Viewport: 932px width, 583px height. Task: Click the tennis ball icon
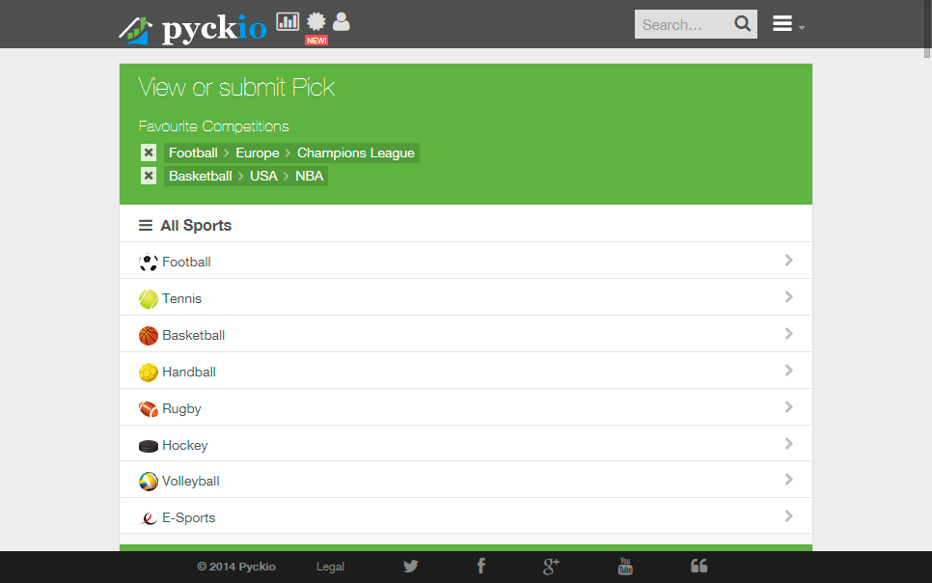pos(148,298)
